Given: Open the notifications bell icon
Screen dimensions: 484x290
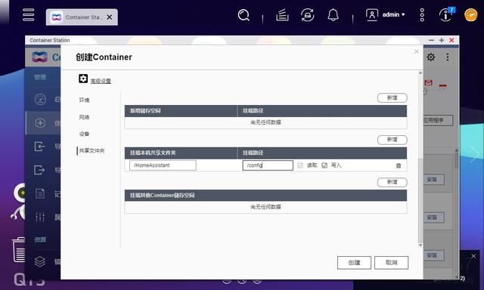Looking at the screenshot, I should pyautogui.click(x=333, y=15).
